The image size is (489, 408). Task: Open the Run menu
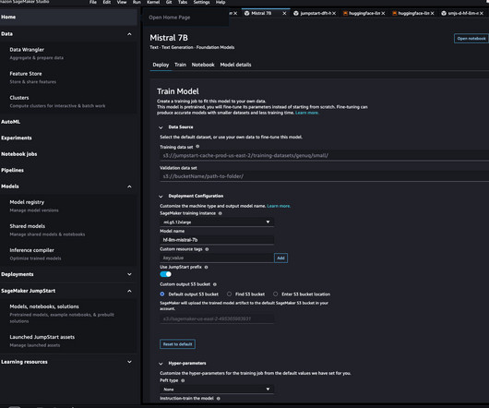click(137, 2)
